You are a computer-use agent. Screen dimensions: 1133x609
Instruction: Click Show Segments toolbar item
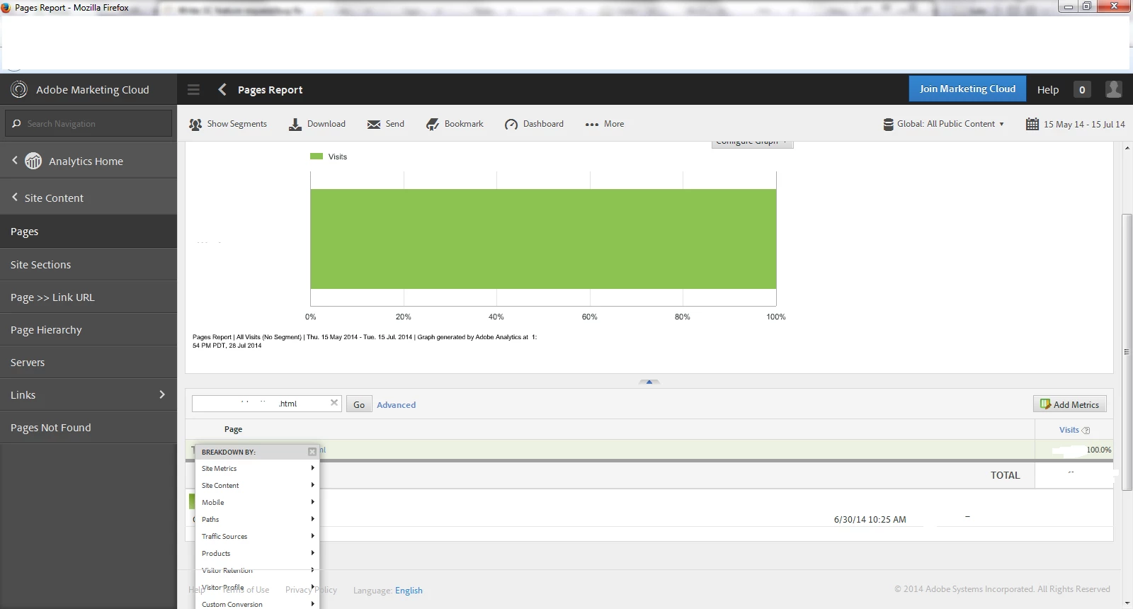228,124
